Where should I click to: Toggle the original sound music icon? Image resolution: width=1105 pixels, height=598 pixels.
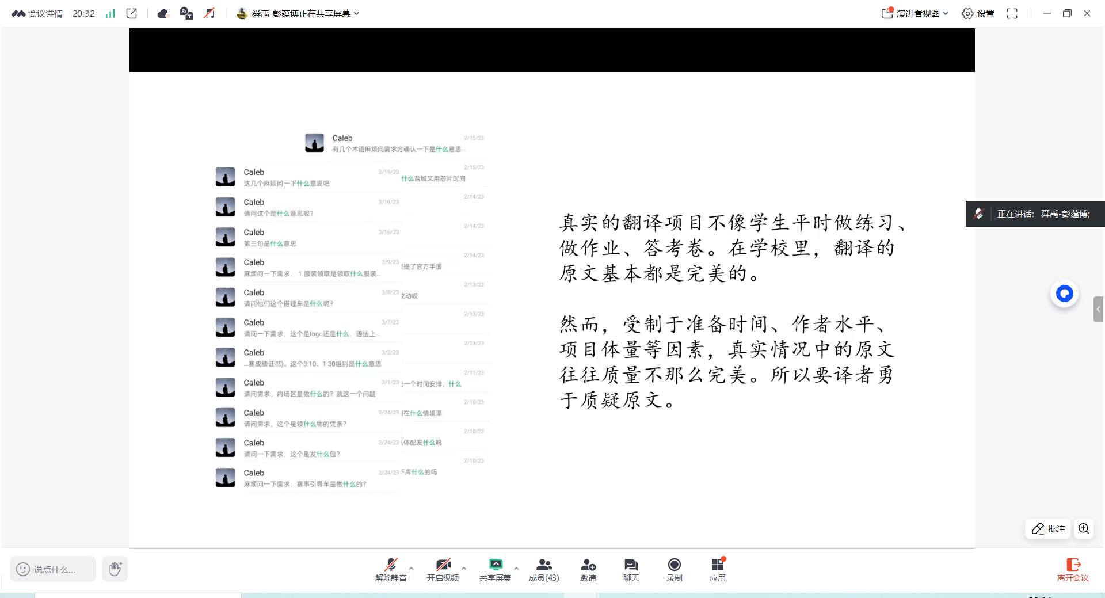[x=209, y=13]
